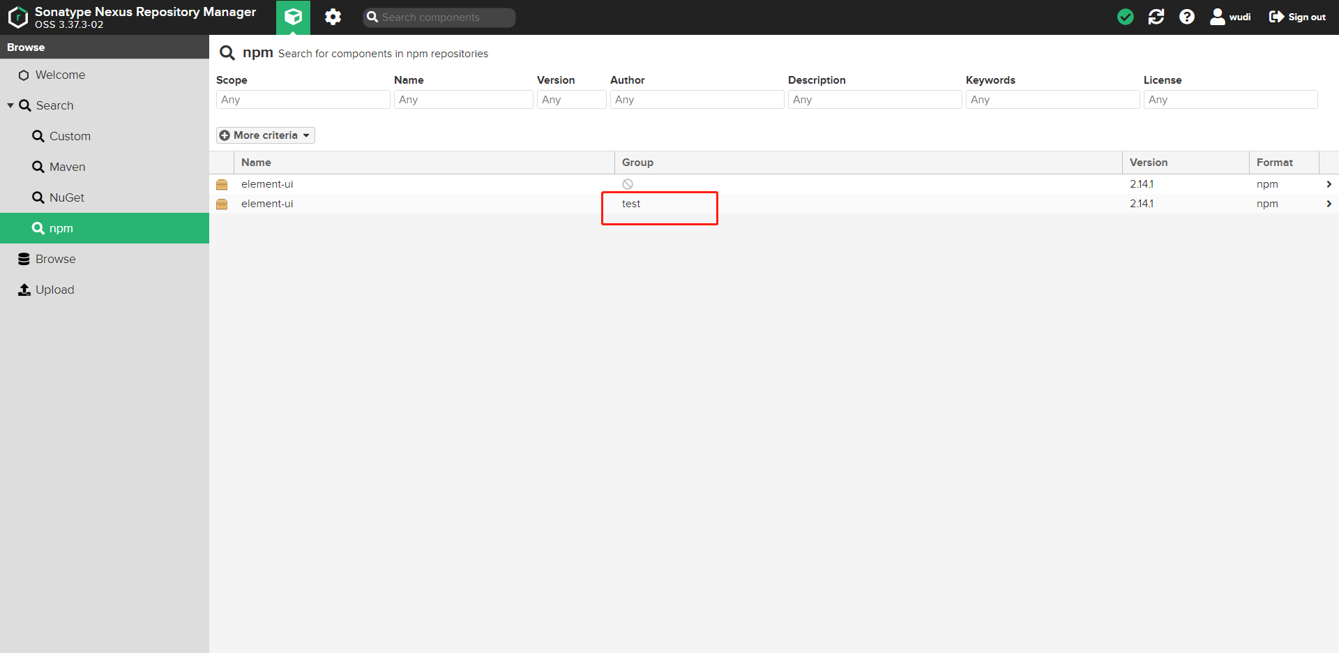Click the Sonatype Nexus logo icon
1339x653 pixels.
point(18,17)
